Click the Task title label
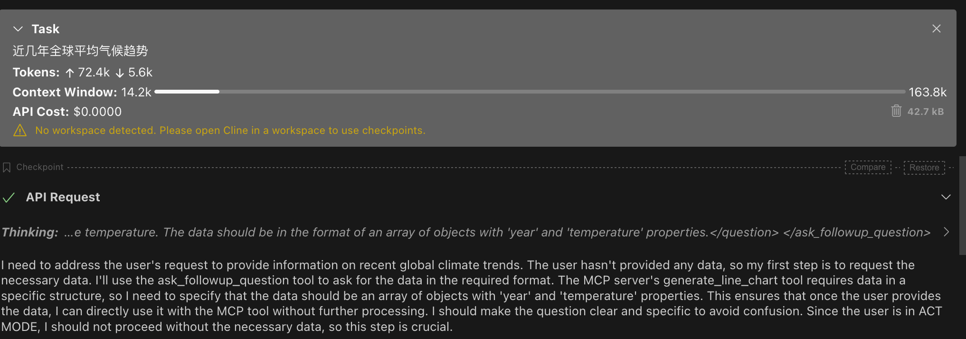This screenshot has width=966, height=339. [46, 29]
